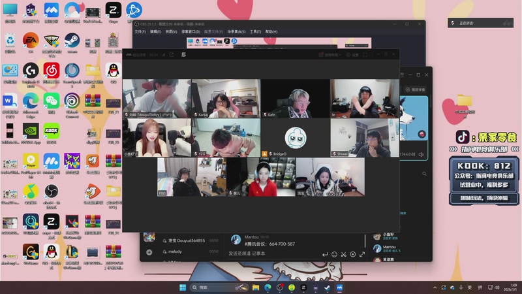The height and width of the screenshot is (294, 522).
Task: Open the Steam desktop shortcut
Action: (72, 41)
